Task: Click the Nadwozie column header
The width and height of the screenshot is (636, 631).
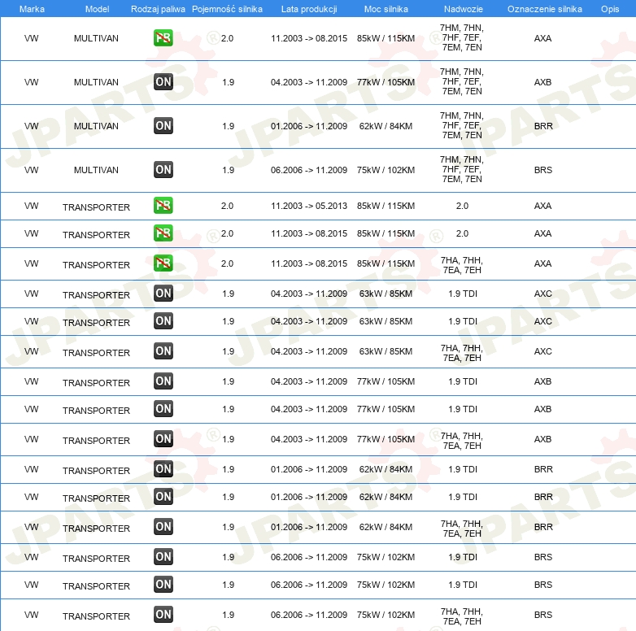Action: click(x=461, y=8)
